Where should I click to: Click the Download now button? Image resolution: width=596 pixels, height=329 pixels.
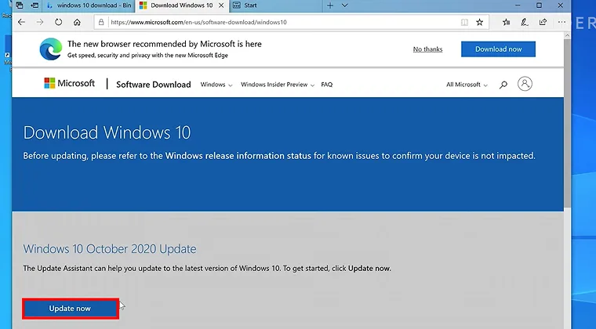click(x=498, y=49)
